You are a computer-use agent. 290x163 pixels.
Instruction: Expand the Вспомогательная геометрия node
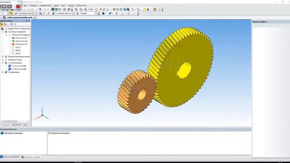click(3, 57)
